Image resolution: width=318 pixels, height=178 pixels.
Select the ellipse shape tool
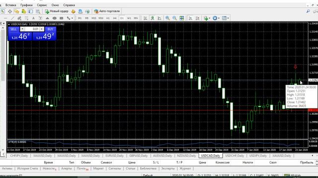pyautogui.click(x=54, y=18)
